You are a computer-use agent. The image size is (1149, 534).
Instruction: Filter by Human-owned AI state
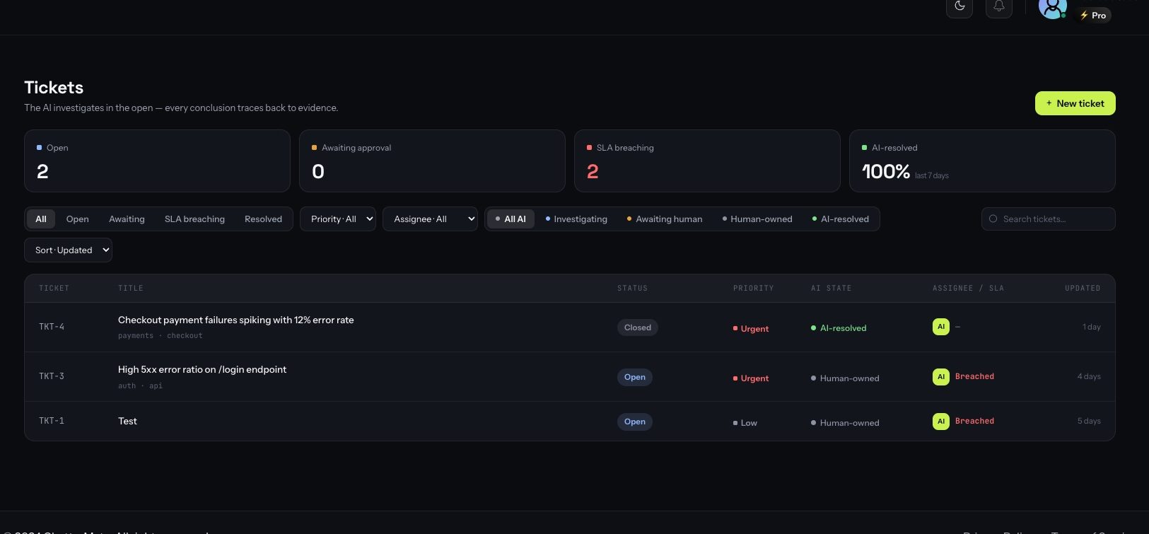tap(757, 219)
